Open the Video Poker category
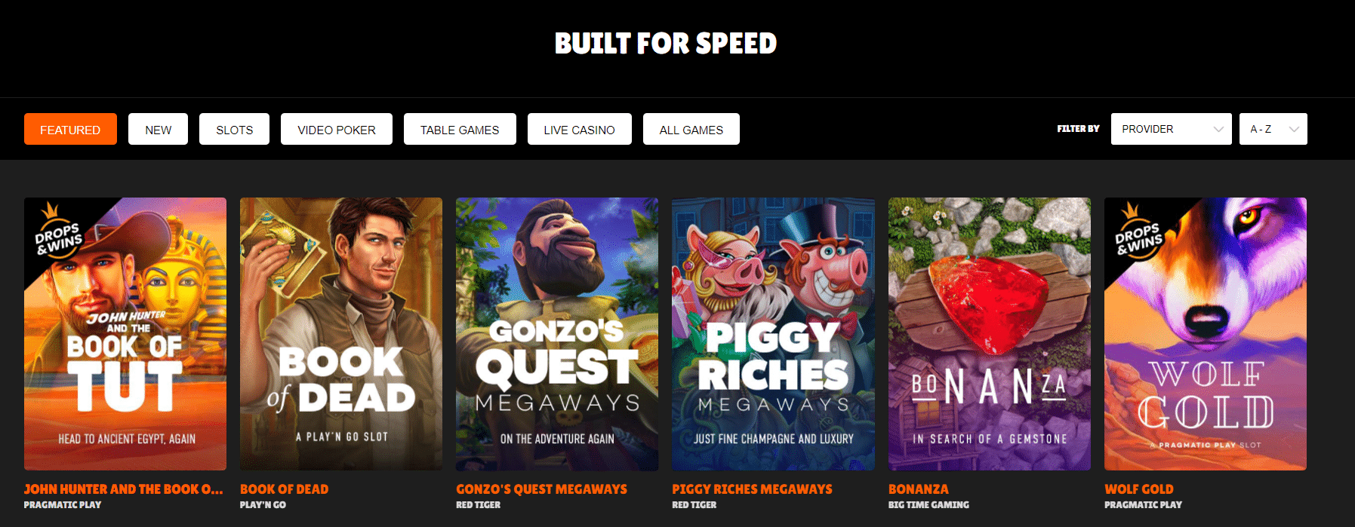 point(337,129)
